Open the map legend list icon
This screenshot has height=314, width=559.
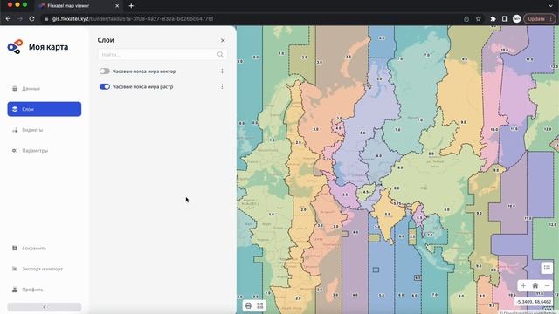pyautogui.click(x=547, y=268)
